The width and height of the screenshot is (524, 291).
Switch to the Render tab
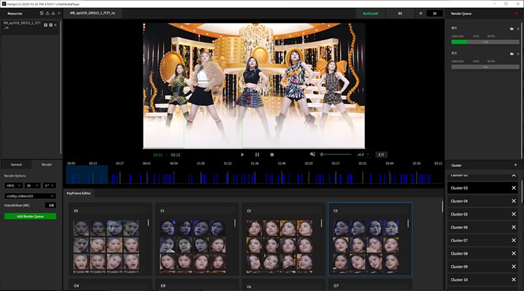(x=47, y=165)
